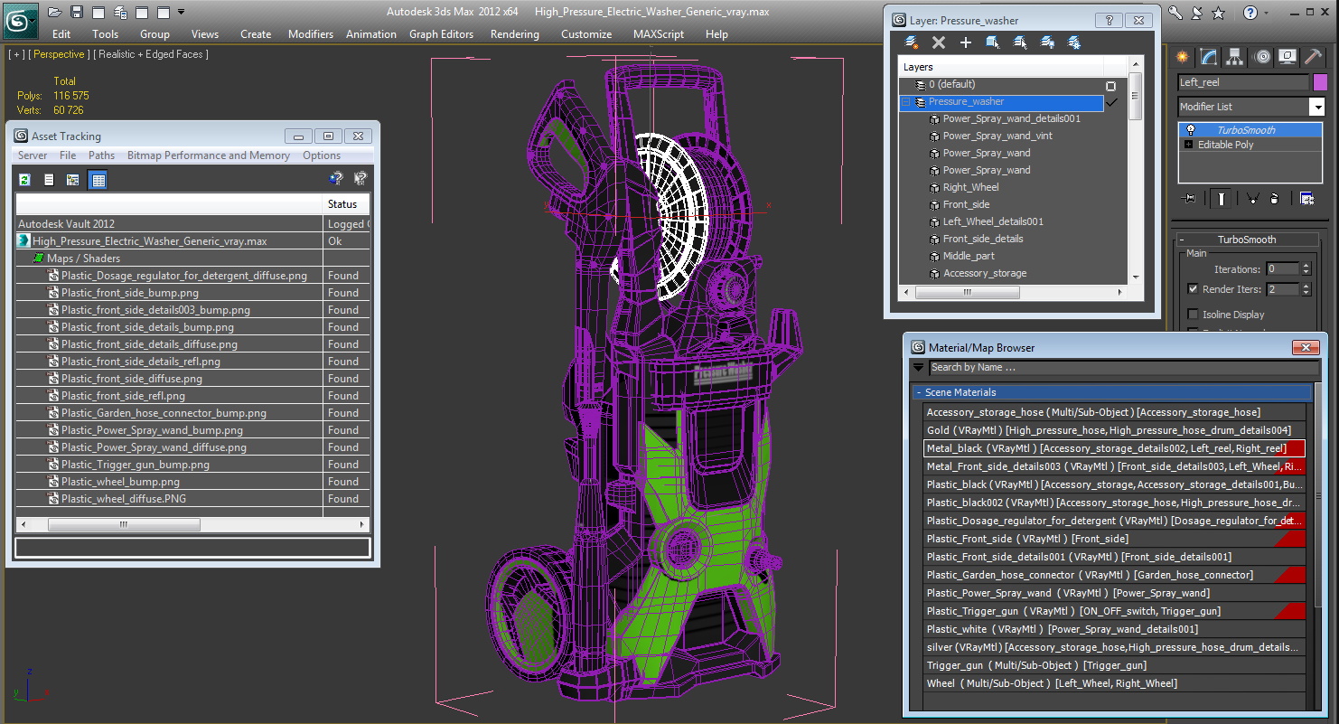Click the Pin Stack icon below modifier stack
This screenshot has height=724, width=1339.
(x=1190, y=199)
